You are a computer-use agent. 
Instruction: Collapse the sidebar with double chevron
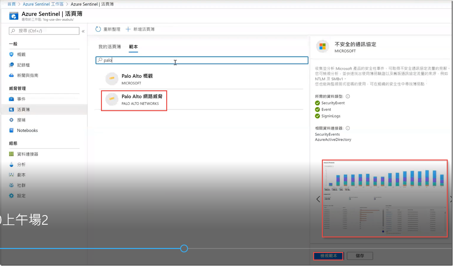coord(83,31)
